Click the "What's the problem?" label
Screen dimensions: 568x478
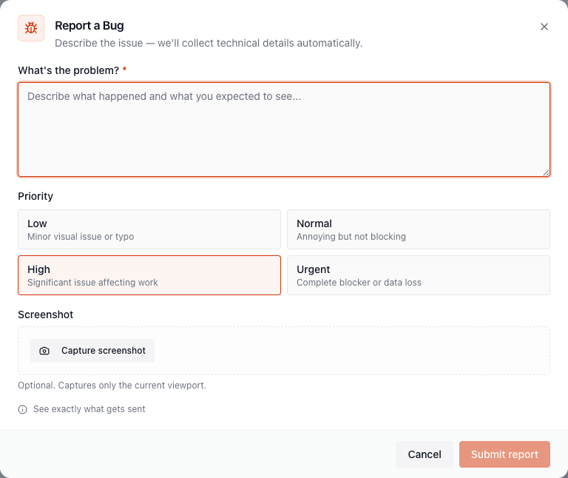coord(69,70)
